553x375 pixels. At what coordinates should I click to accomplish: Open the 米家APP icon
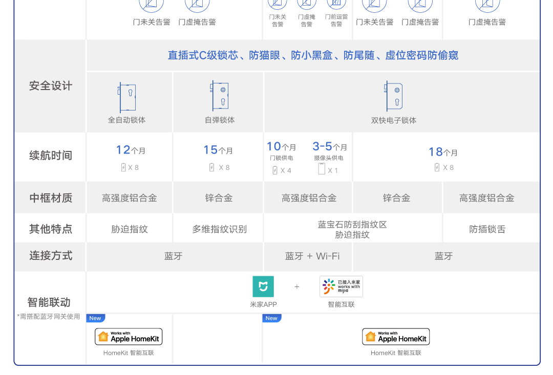coord(263,286)
